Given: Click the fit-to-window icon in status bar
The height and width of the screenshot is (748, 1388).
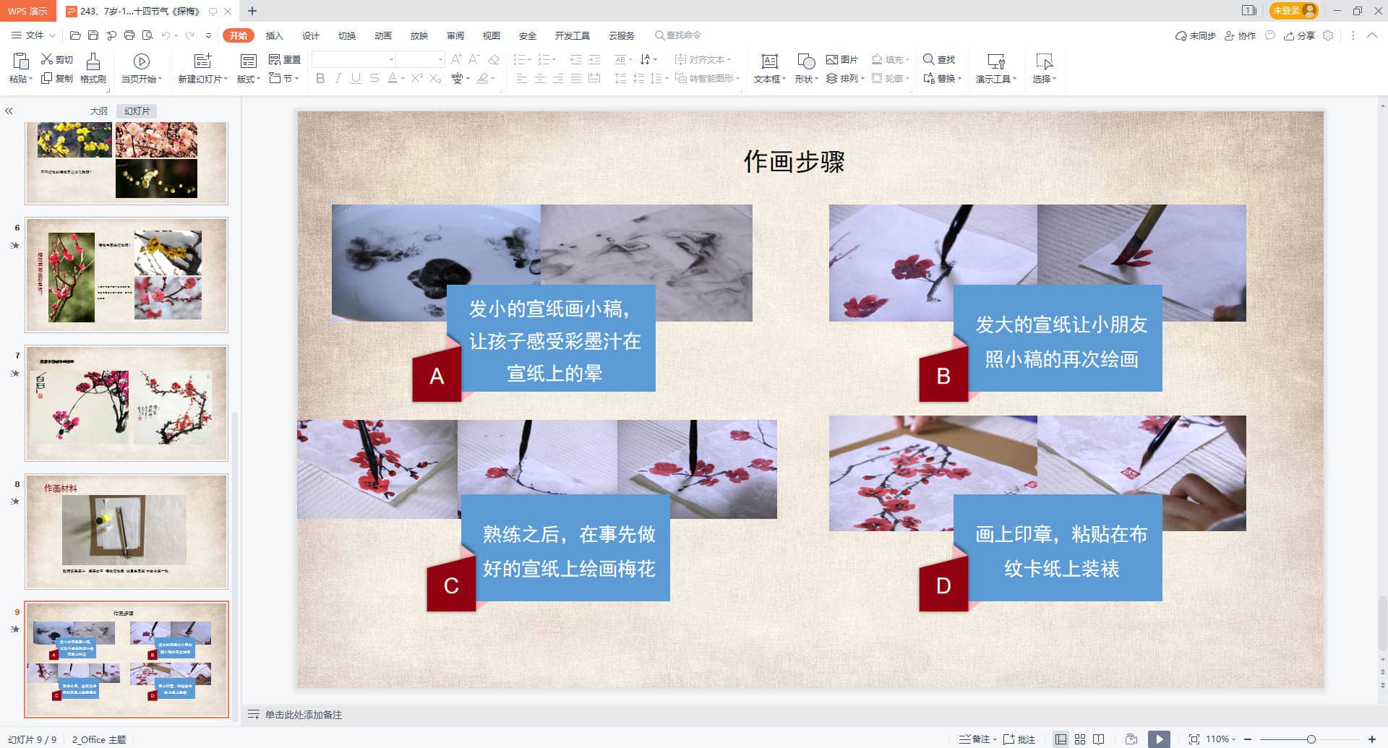Looking at the screenshot, I should (x=1194, y=739).
